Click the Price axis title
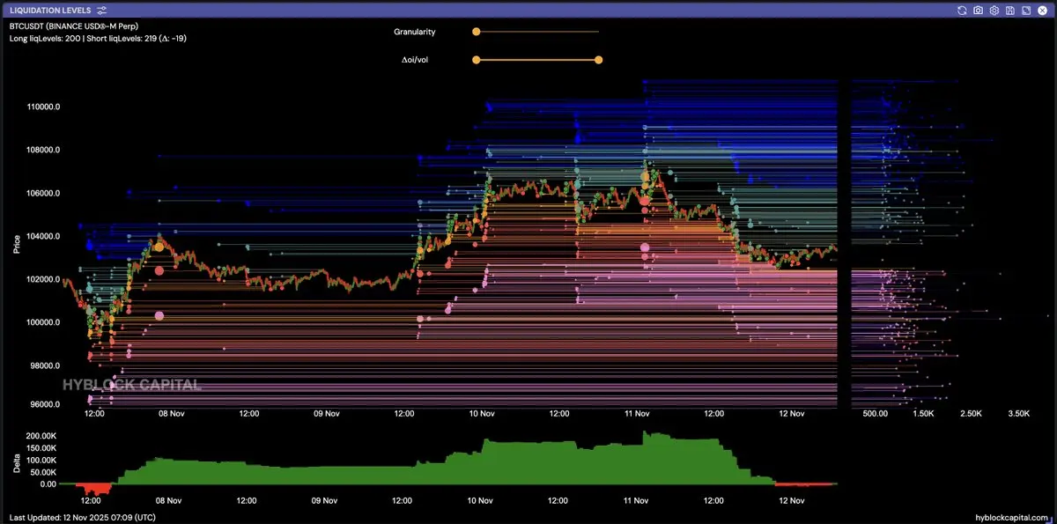 [x=17, y=243]
